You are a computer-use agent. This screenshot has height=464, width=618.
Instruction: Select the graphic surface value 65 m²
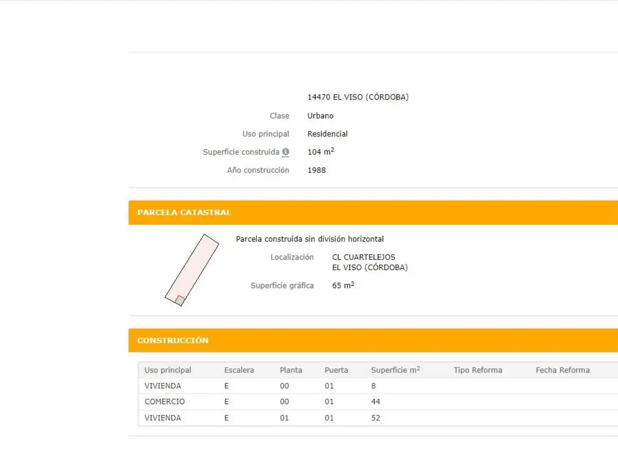343,285
